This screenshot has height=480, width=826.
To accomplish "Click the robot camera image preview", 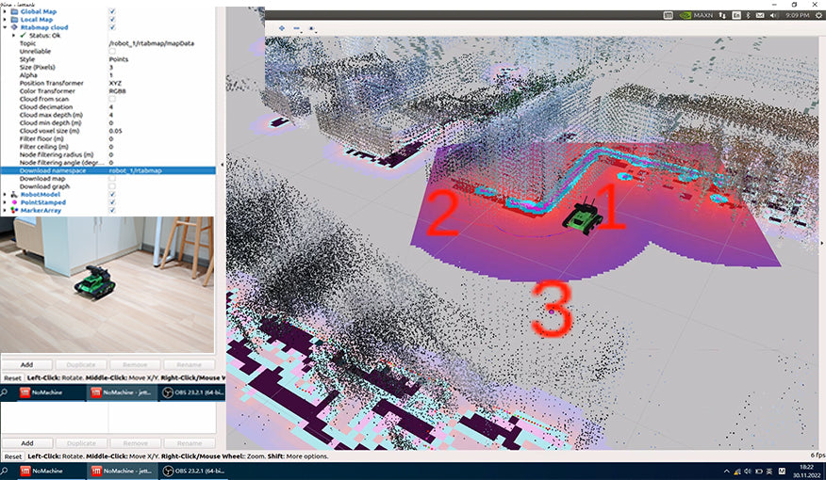I will click(107, 284).
